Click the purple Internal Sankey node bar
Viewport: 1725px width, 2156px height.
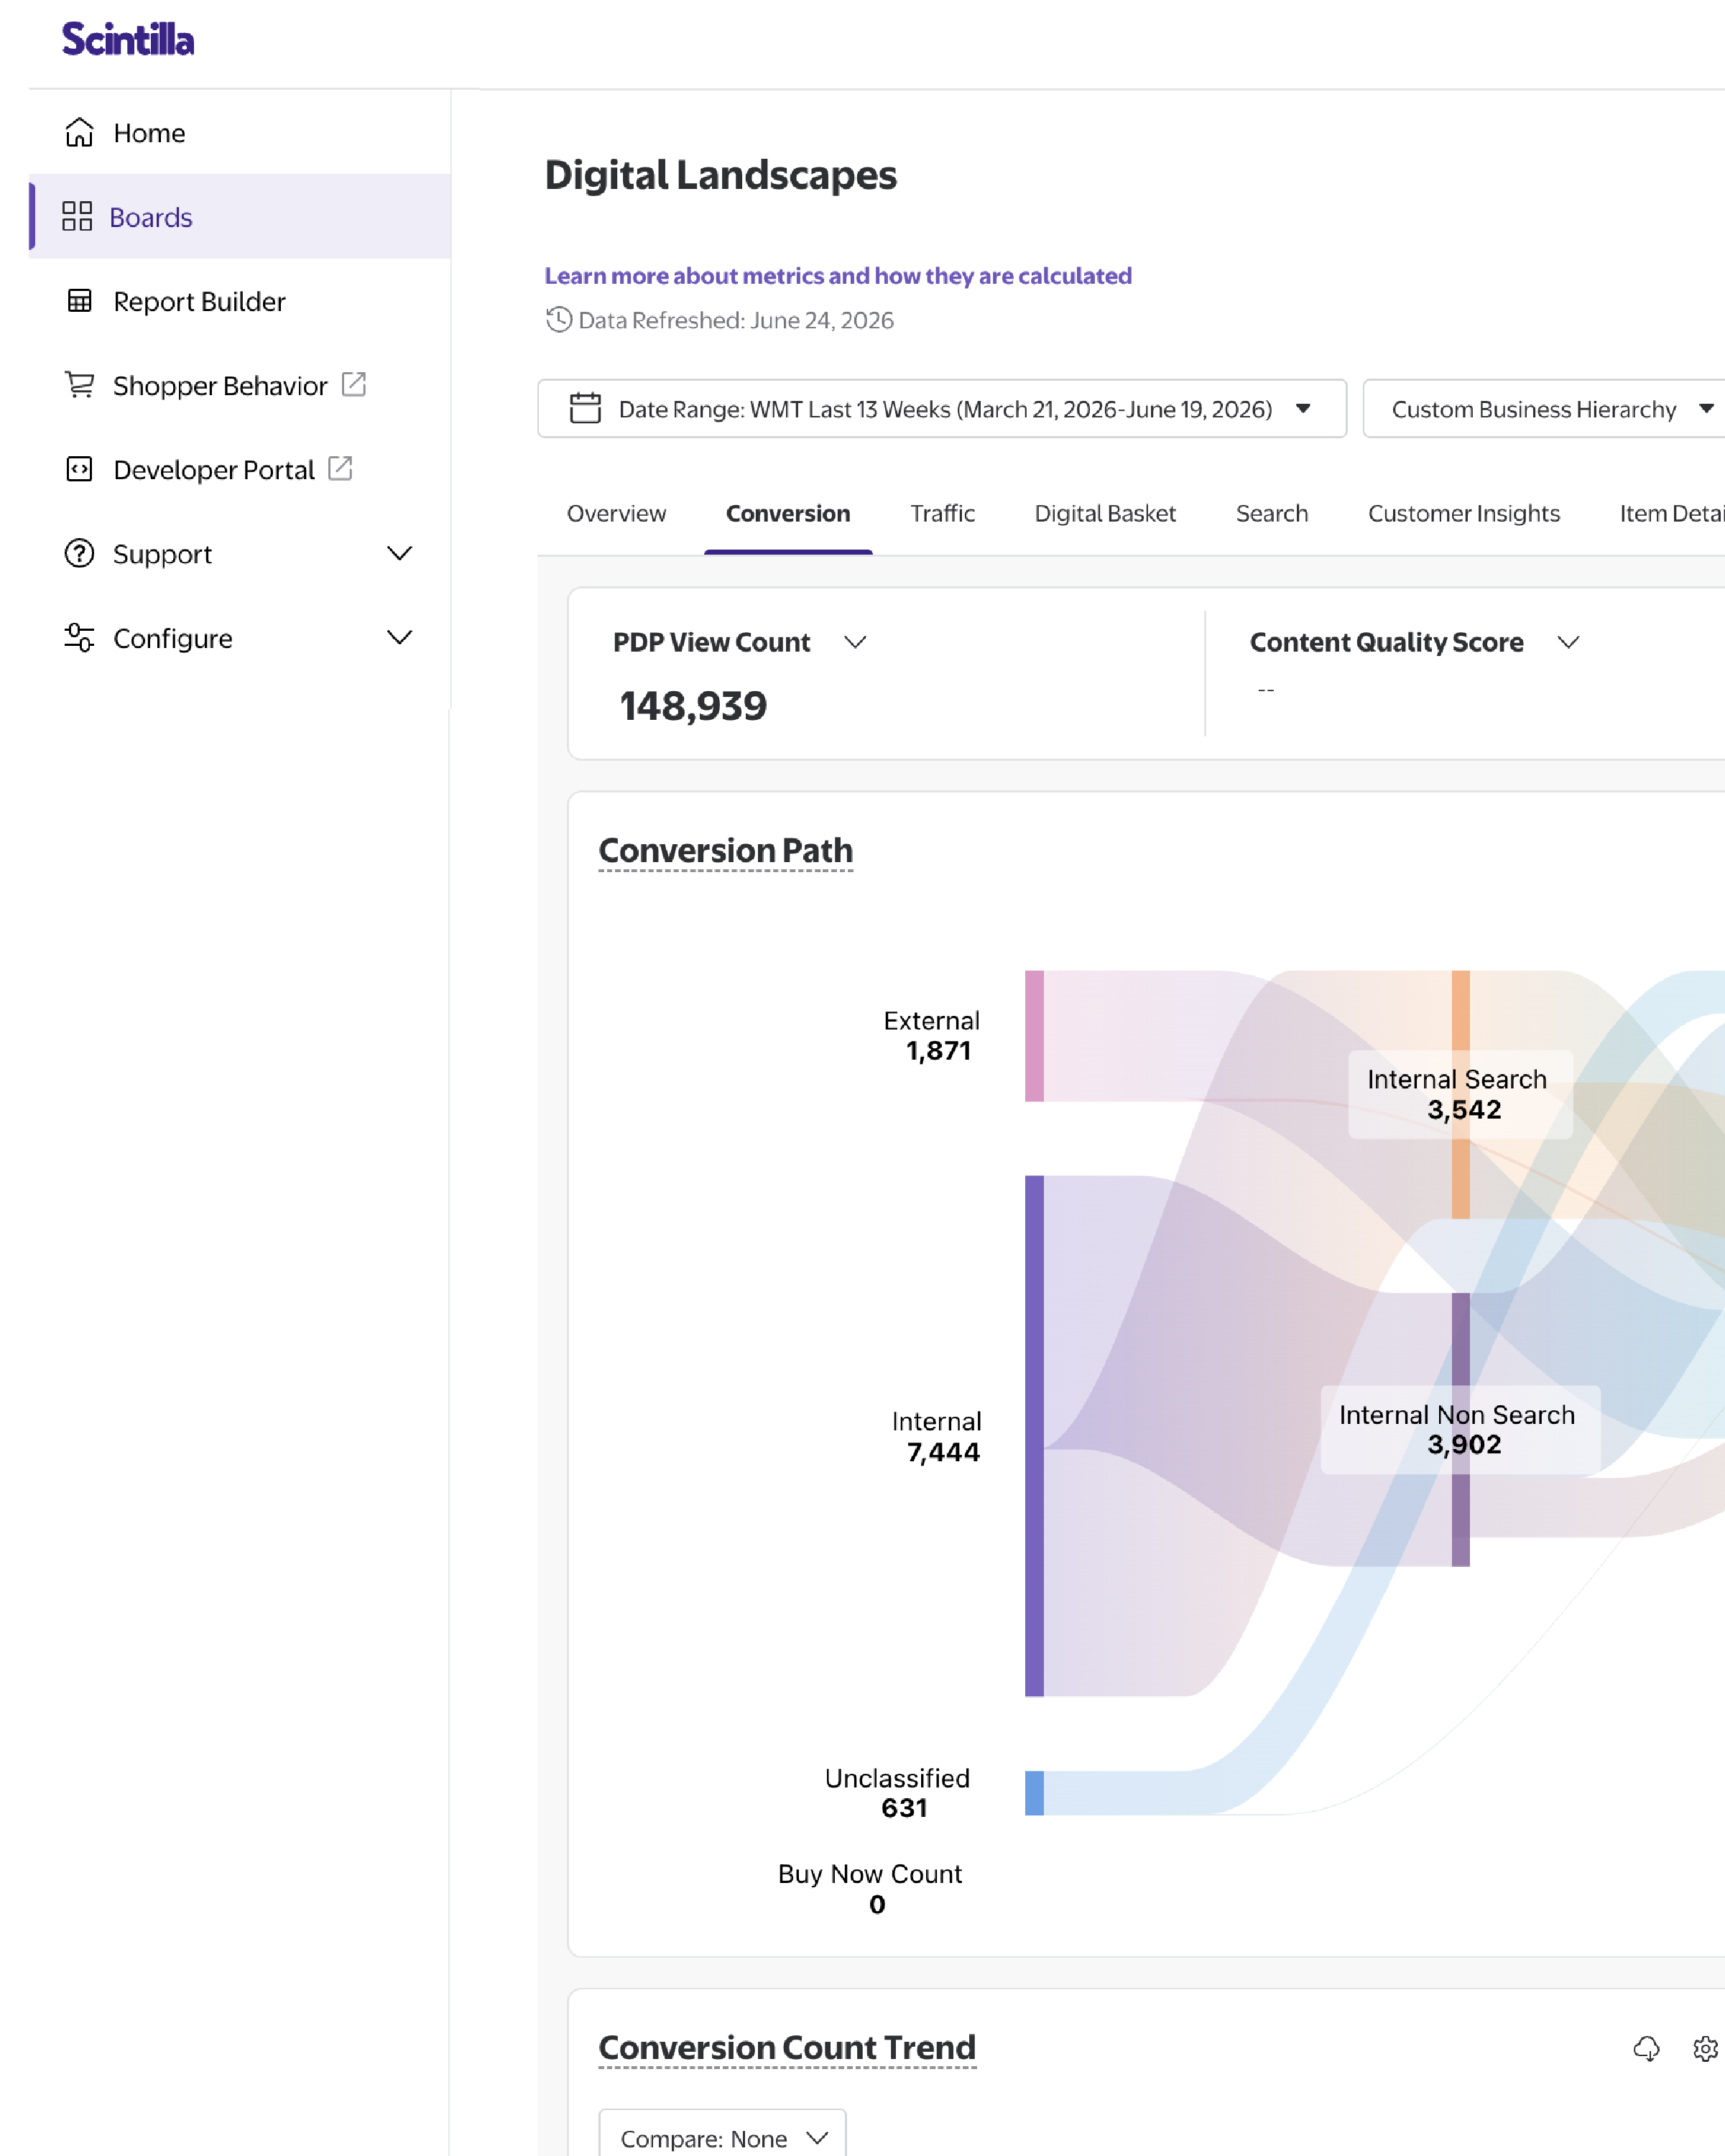1034,1436
